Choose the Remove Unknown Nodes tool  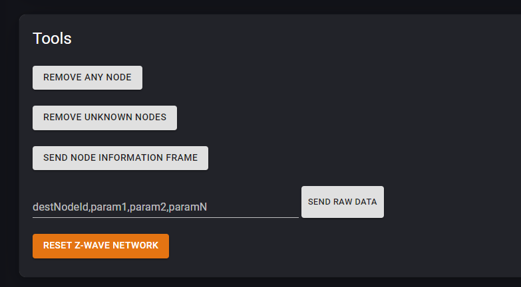104,118
